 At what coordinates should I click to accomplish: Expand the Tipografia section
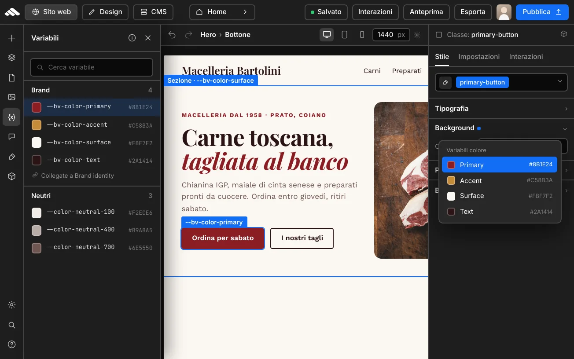[501, 109]
